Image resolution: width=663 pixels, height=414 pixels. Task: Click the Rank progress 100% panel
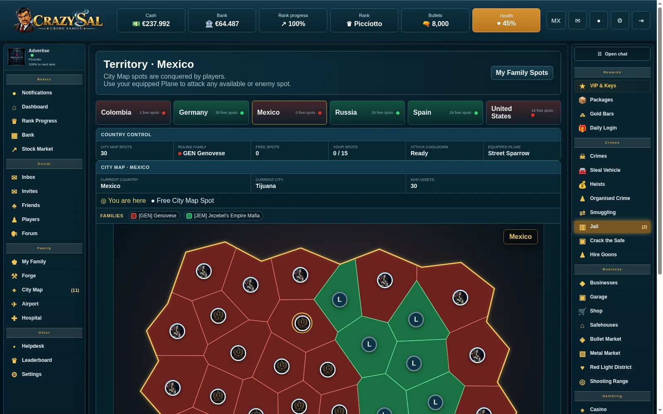point(293,20)
